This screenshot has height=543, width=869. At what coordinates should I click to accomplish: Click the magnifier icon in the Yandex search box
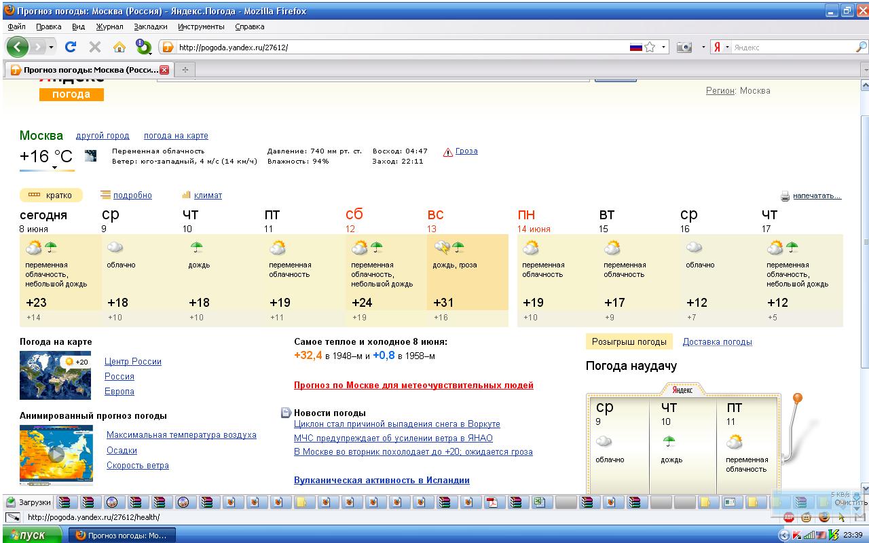861,48
